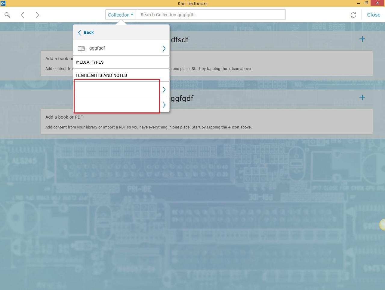Open the Collection dropdown

click(121, 15)
